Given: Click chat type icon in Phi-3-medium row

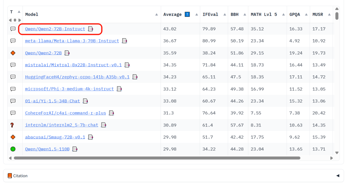Looking at the screenshot, I should tap(13, 89).
